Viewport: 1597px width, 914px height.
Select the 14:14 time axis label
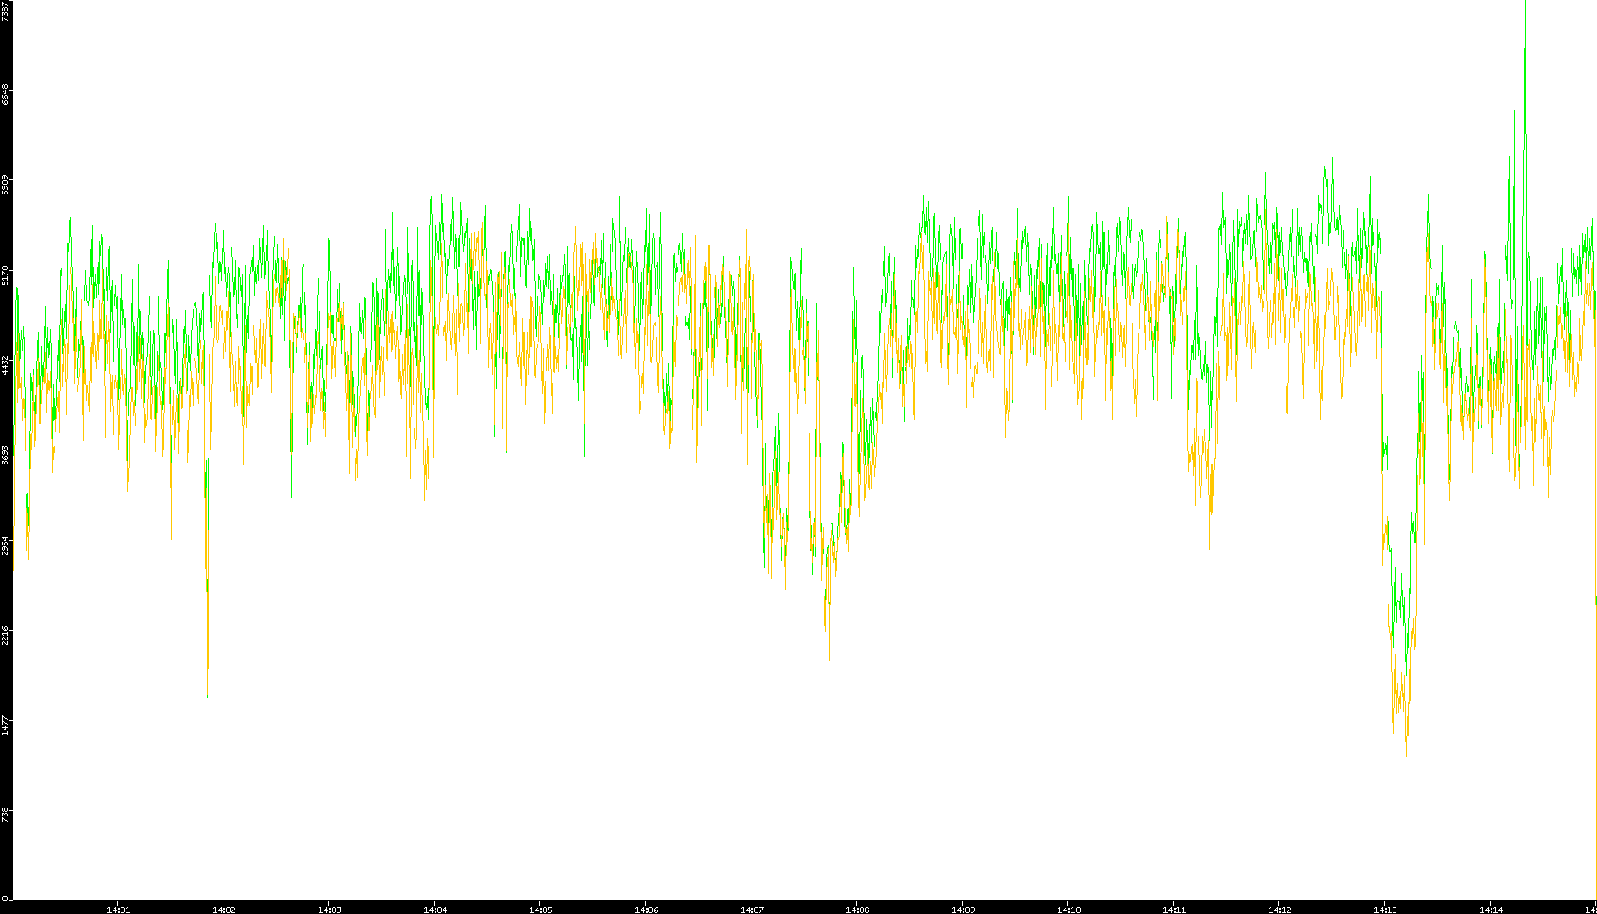coord(1491,909)
